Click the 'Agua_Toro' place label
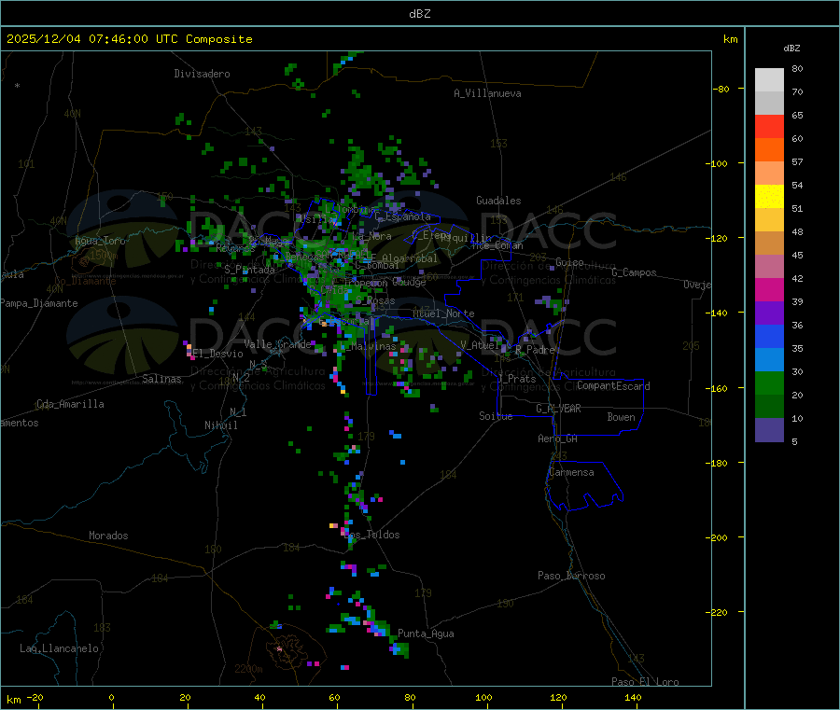The image size is (840, 710). pyautogui.click(x=100, y=241)
